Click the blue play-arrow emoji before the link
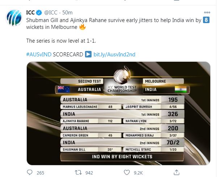 pyautogui.click(x=88, y=54)
